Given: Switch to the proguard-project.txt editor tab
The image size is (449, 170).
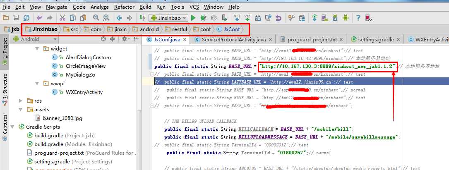Looking at the screenshot, I should 312,39.
